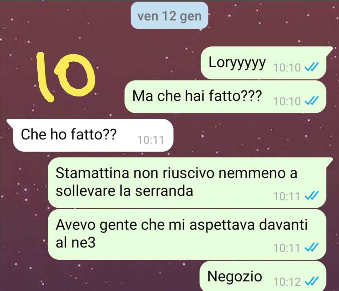This screenshot has width=339, height=291.
Task: Select the "ven 12 gen" date label
Action: pyautogui.click(x=169, y=16)
